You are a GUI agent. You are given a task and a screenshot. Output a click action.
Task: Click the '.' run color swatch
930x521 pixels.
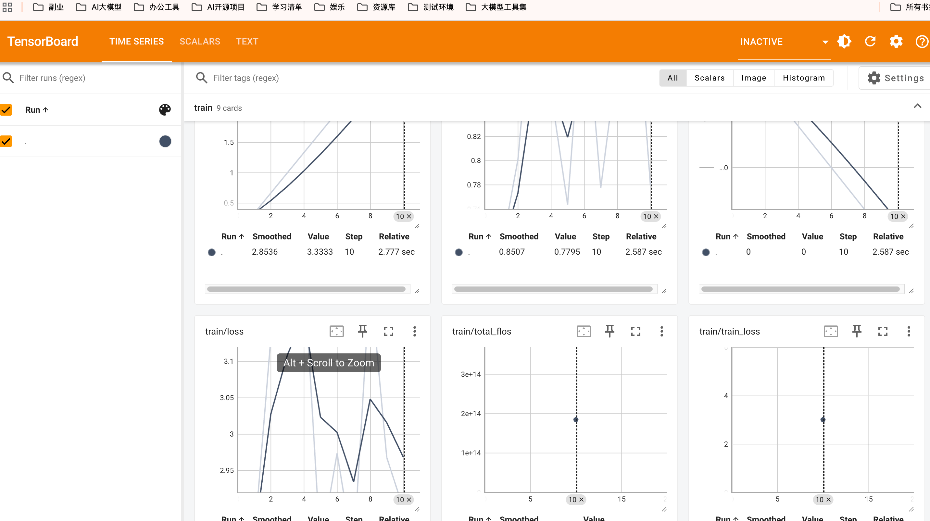pos(165,141)
